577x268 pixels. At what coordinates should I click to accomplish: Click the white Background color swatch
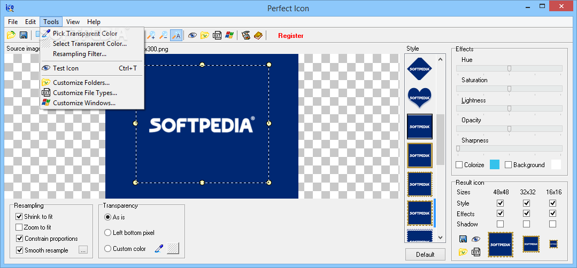click(556, 165)
